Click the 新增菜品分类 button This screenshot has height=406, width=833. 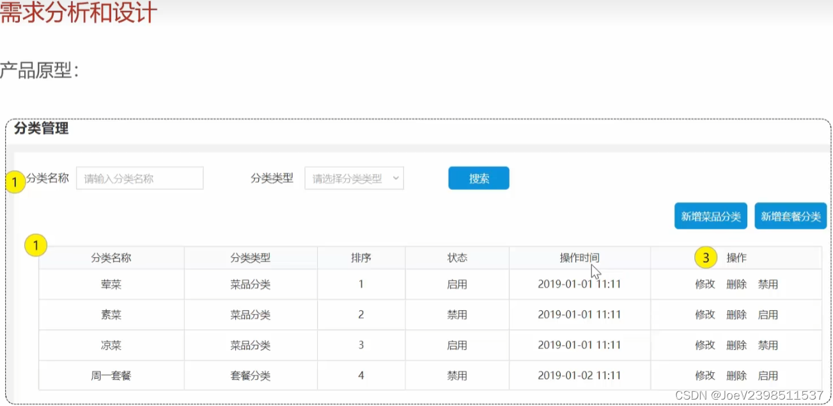point(710,215)
